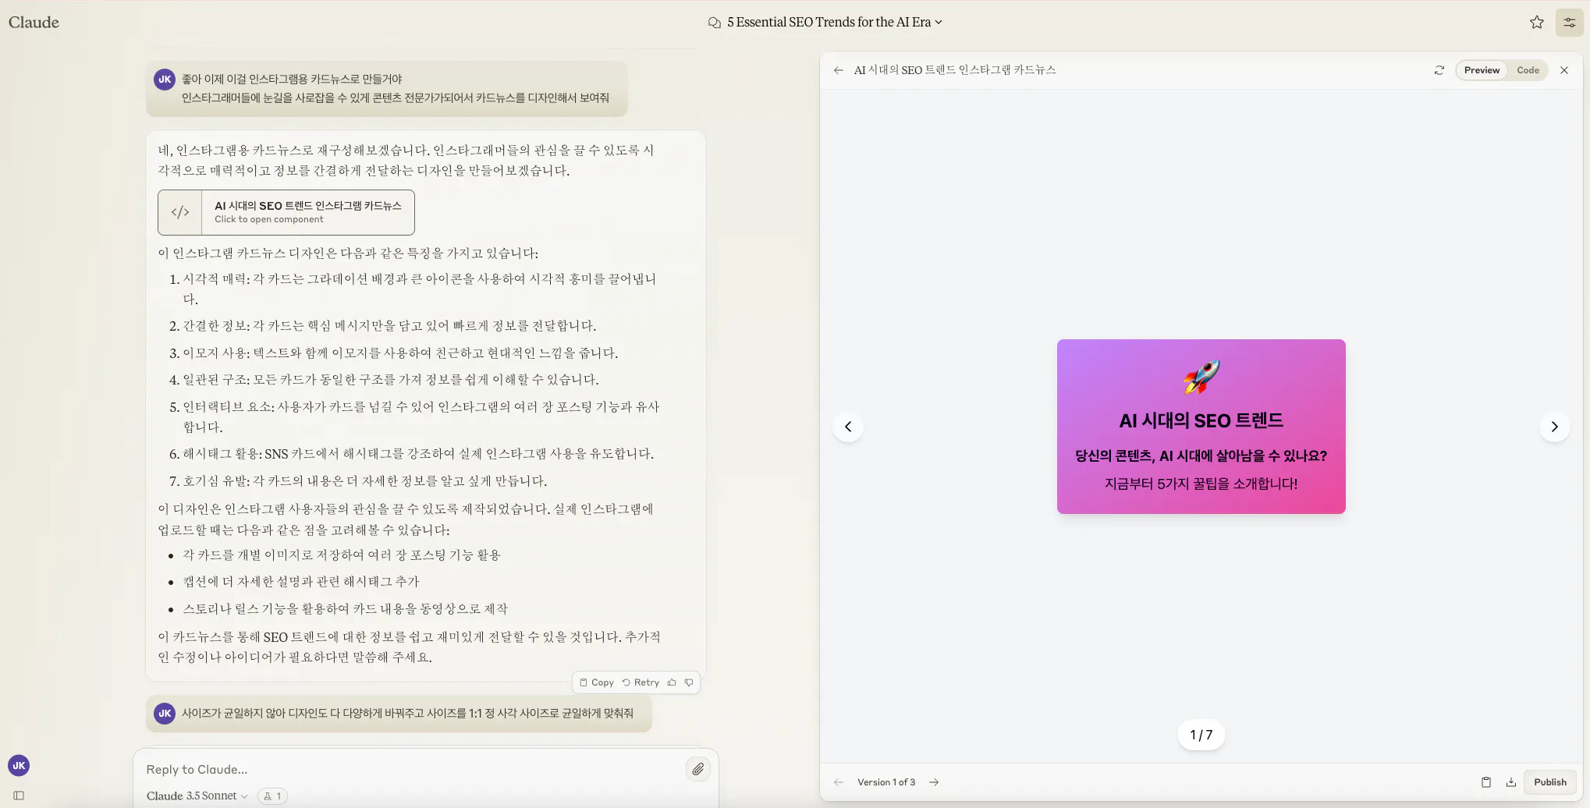Image resolution: width=1590 pixels, height=808 pixels.
Task: Click bullet about 스토리나 릴스 기능
Action: pyautogui.click(x=345, y=609)
